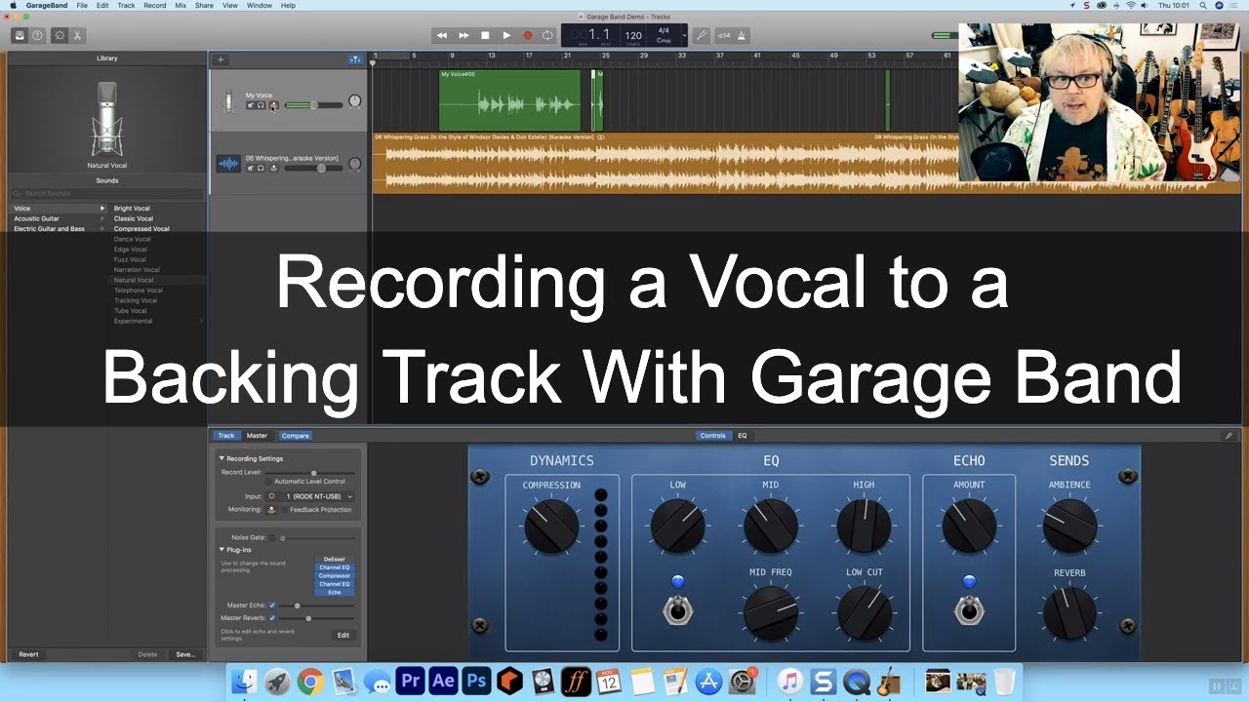Expand the Voice category in the Library

(x=101, y=208)
